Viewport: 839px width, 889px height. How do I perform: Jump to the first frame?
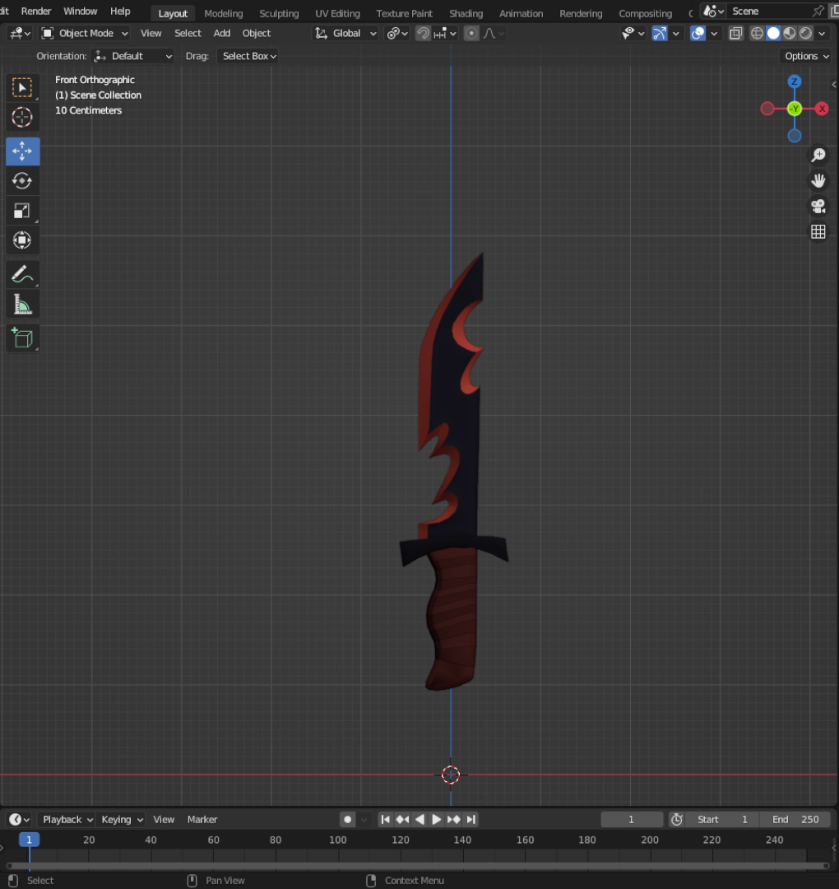click(385, 819)
